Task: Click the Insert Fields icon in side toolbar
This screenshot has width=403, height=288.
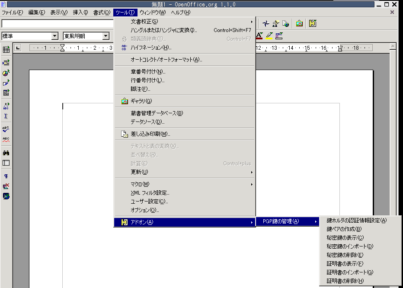Action: tap(6, 62)
